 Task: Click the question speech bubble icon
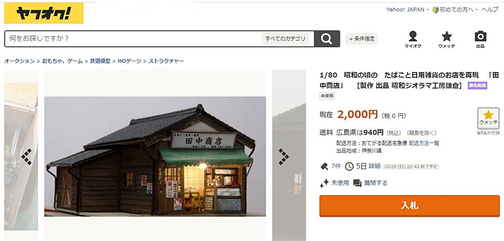coord(357,183)
